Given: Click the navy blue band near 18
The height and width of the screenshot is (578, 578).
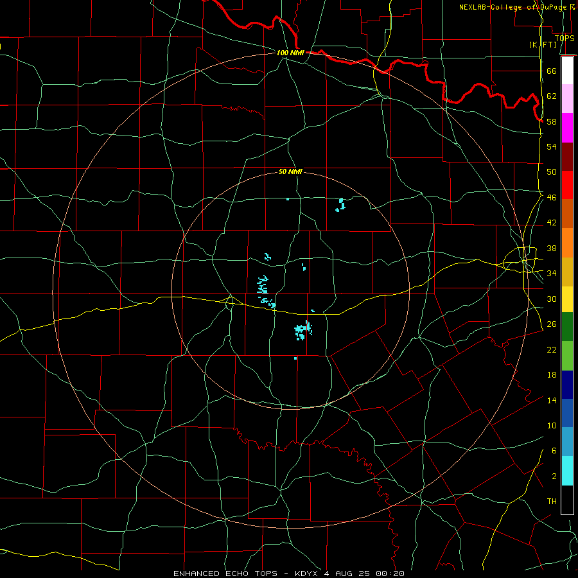Looking at the screenshot, I should [x=567, y=385].
